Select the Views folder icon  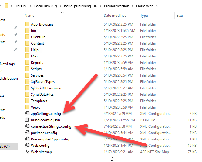click(x=27, y=107)
